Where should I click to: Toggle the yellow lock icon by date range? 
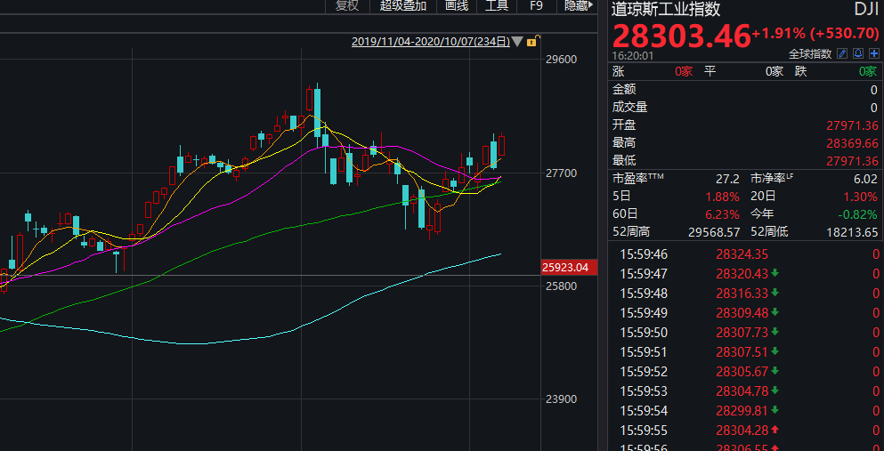[x=531, y=42]
